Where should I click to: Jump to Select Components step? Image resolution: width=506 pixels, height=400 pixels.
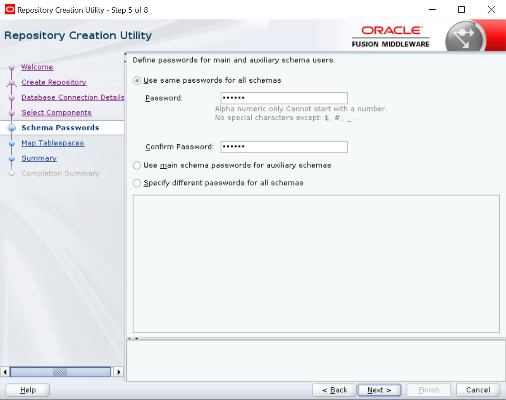pos(57,113)
